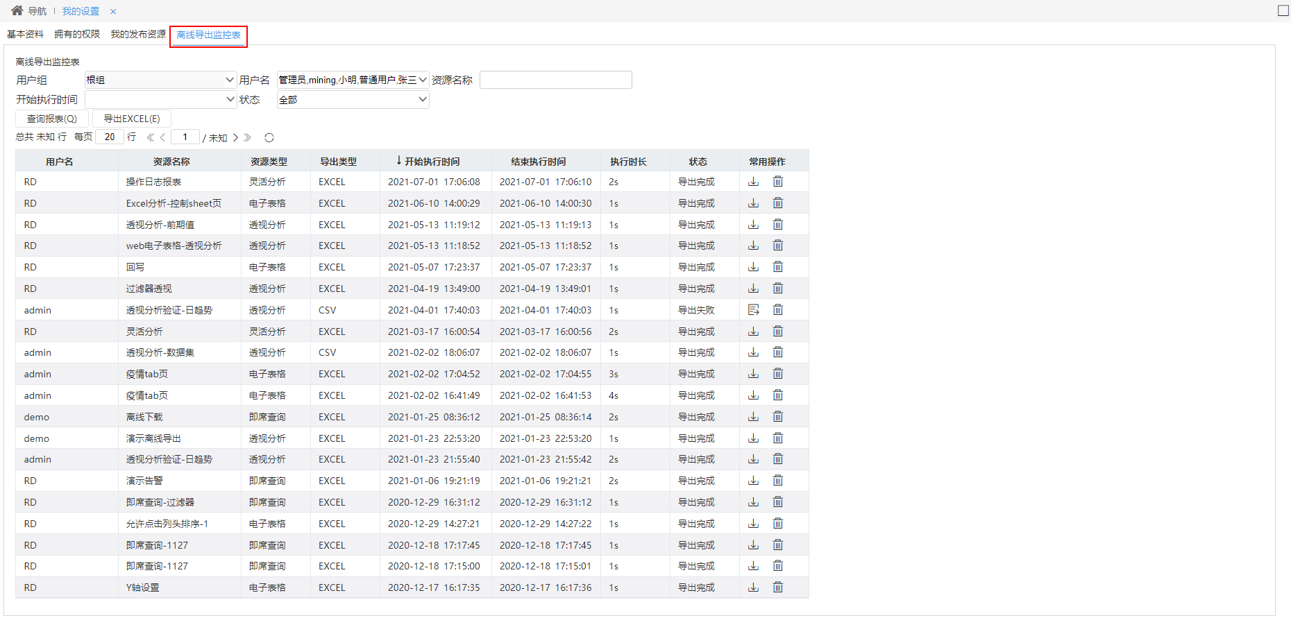Switch to the 拥有的权限 tab
The image size is (1291, 618).
[x=77, y=34]
